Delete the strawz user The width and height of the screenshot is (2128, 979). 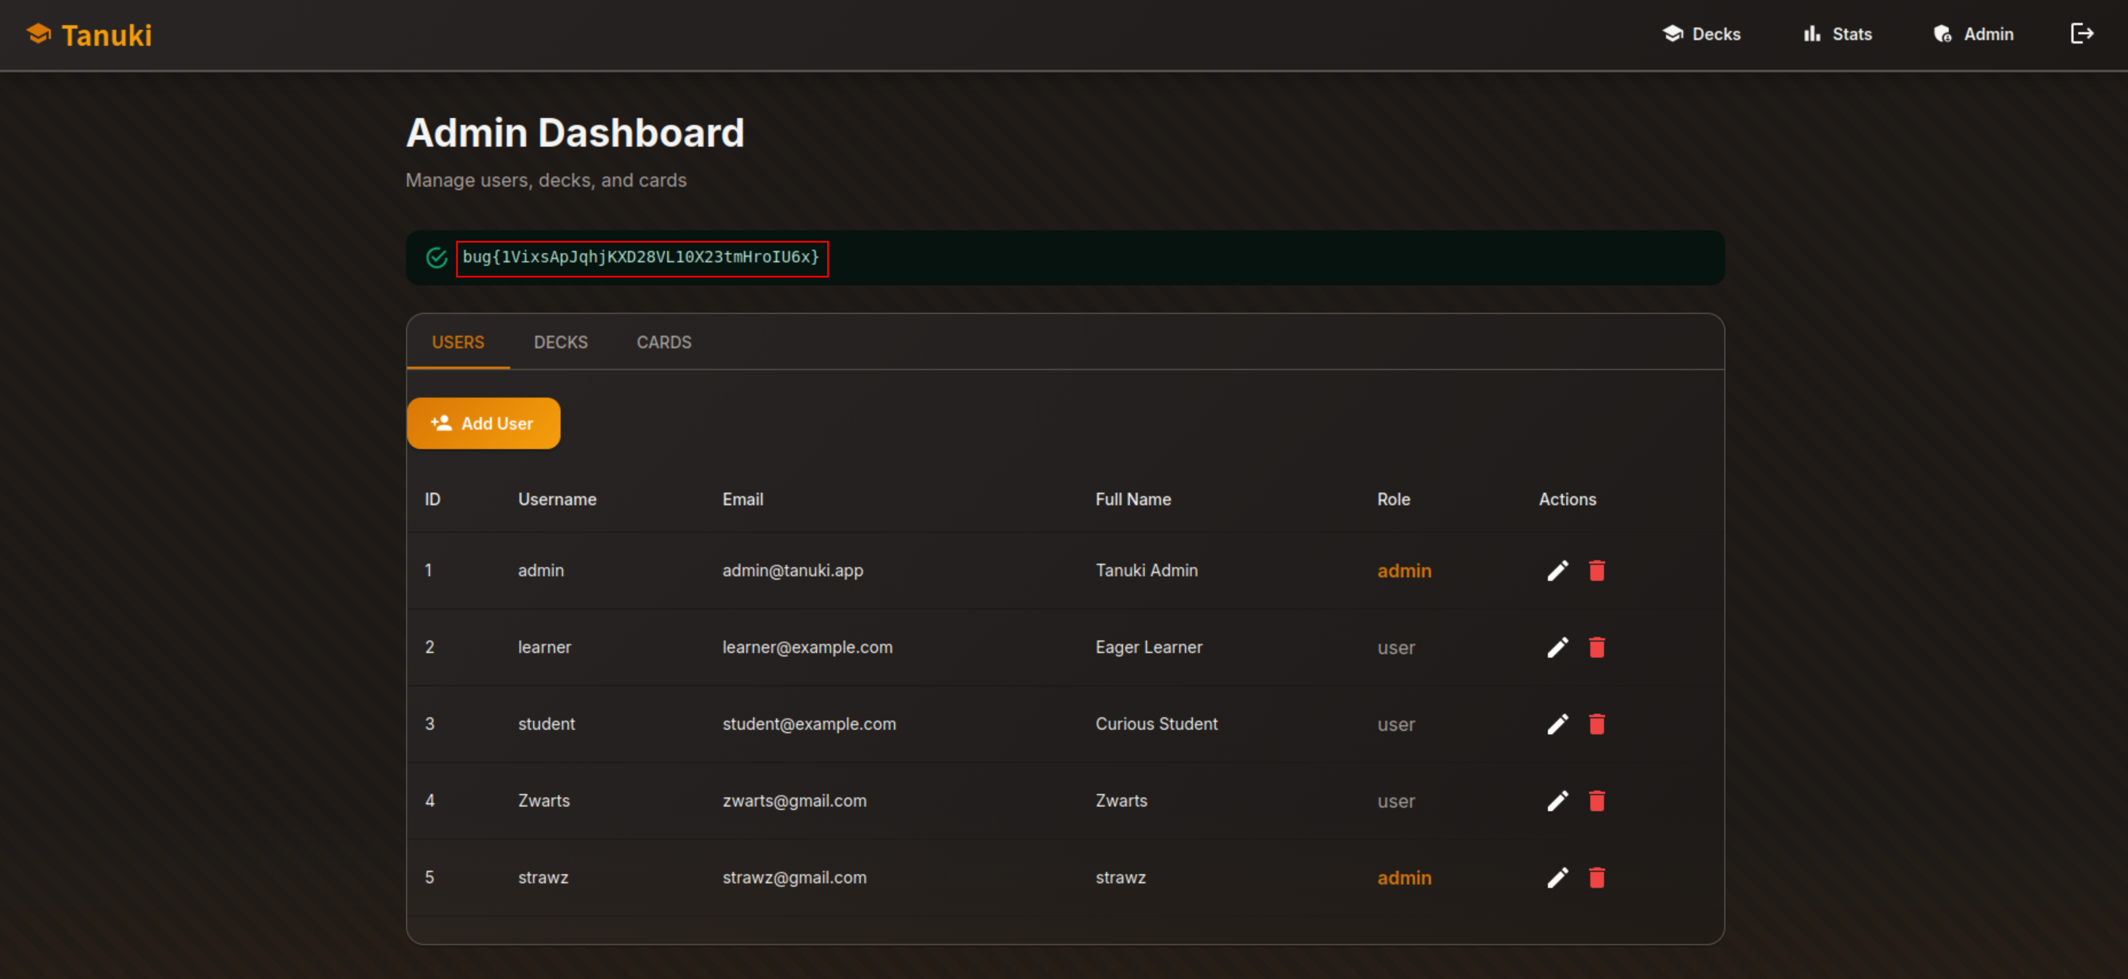(1596, 878)
